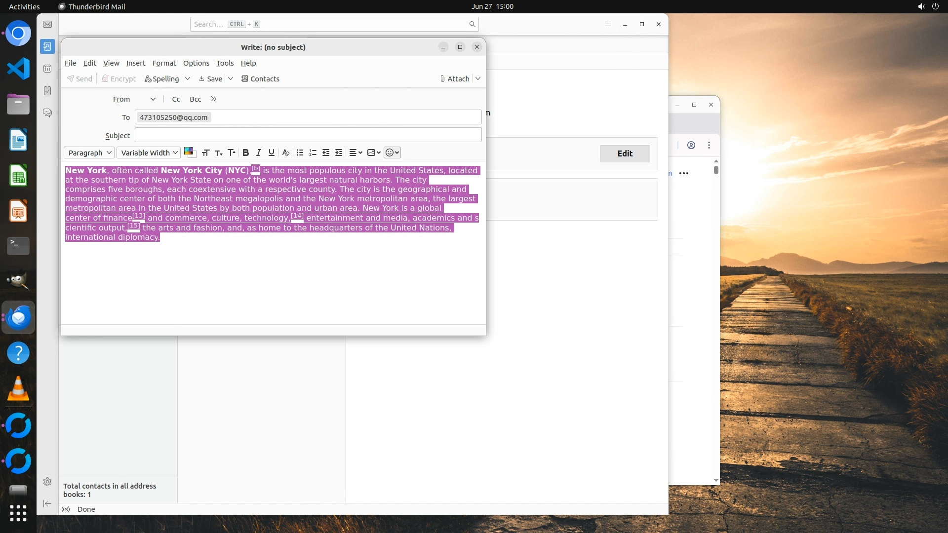Screen dimensions: 948x533
Task: Open the emoji smiley picker
Action: [392, 152]
